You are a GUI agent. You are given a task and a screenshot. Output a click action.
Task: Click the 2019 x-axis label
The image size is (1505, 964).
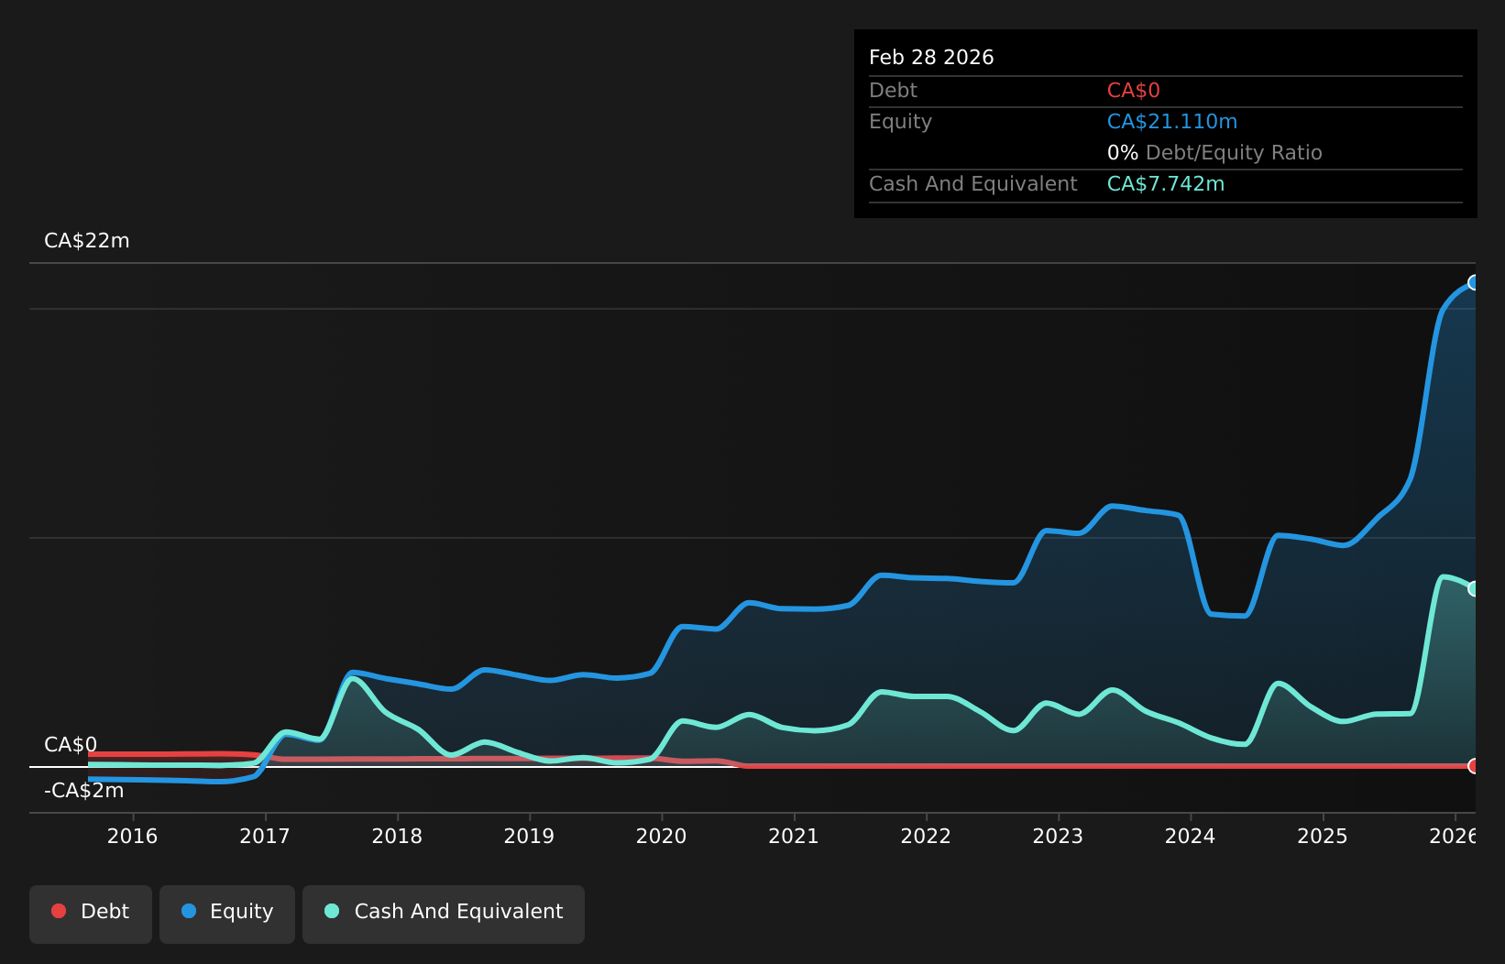[x=530, y=836]
